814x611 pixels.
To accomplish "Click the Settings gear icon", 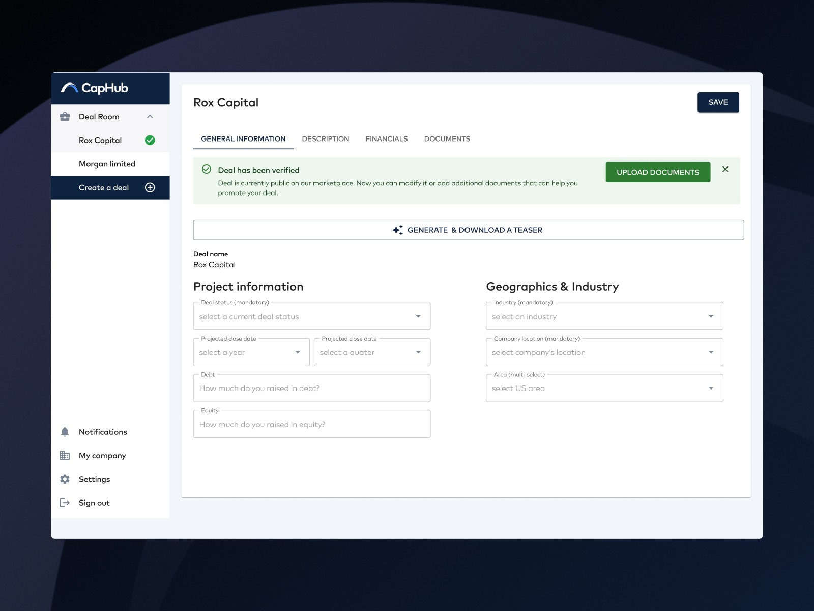I will pos(65,479).
